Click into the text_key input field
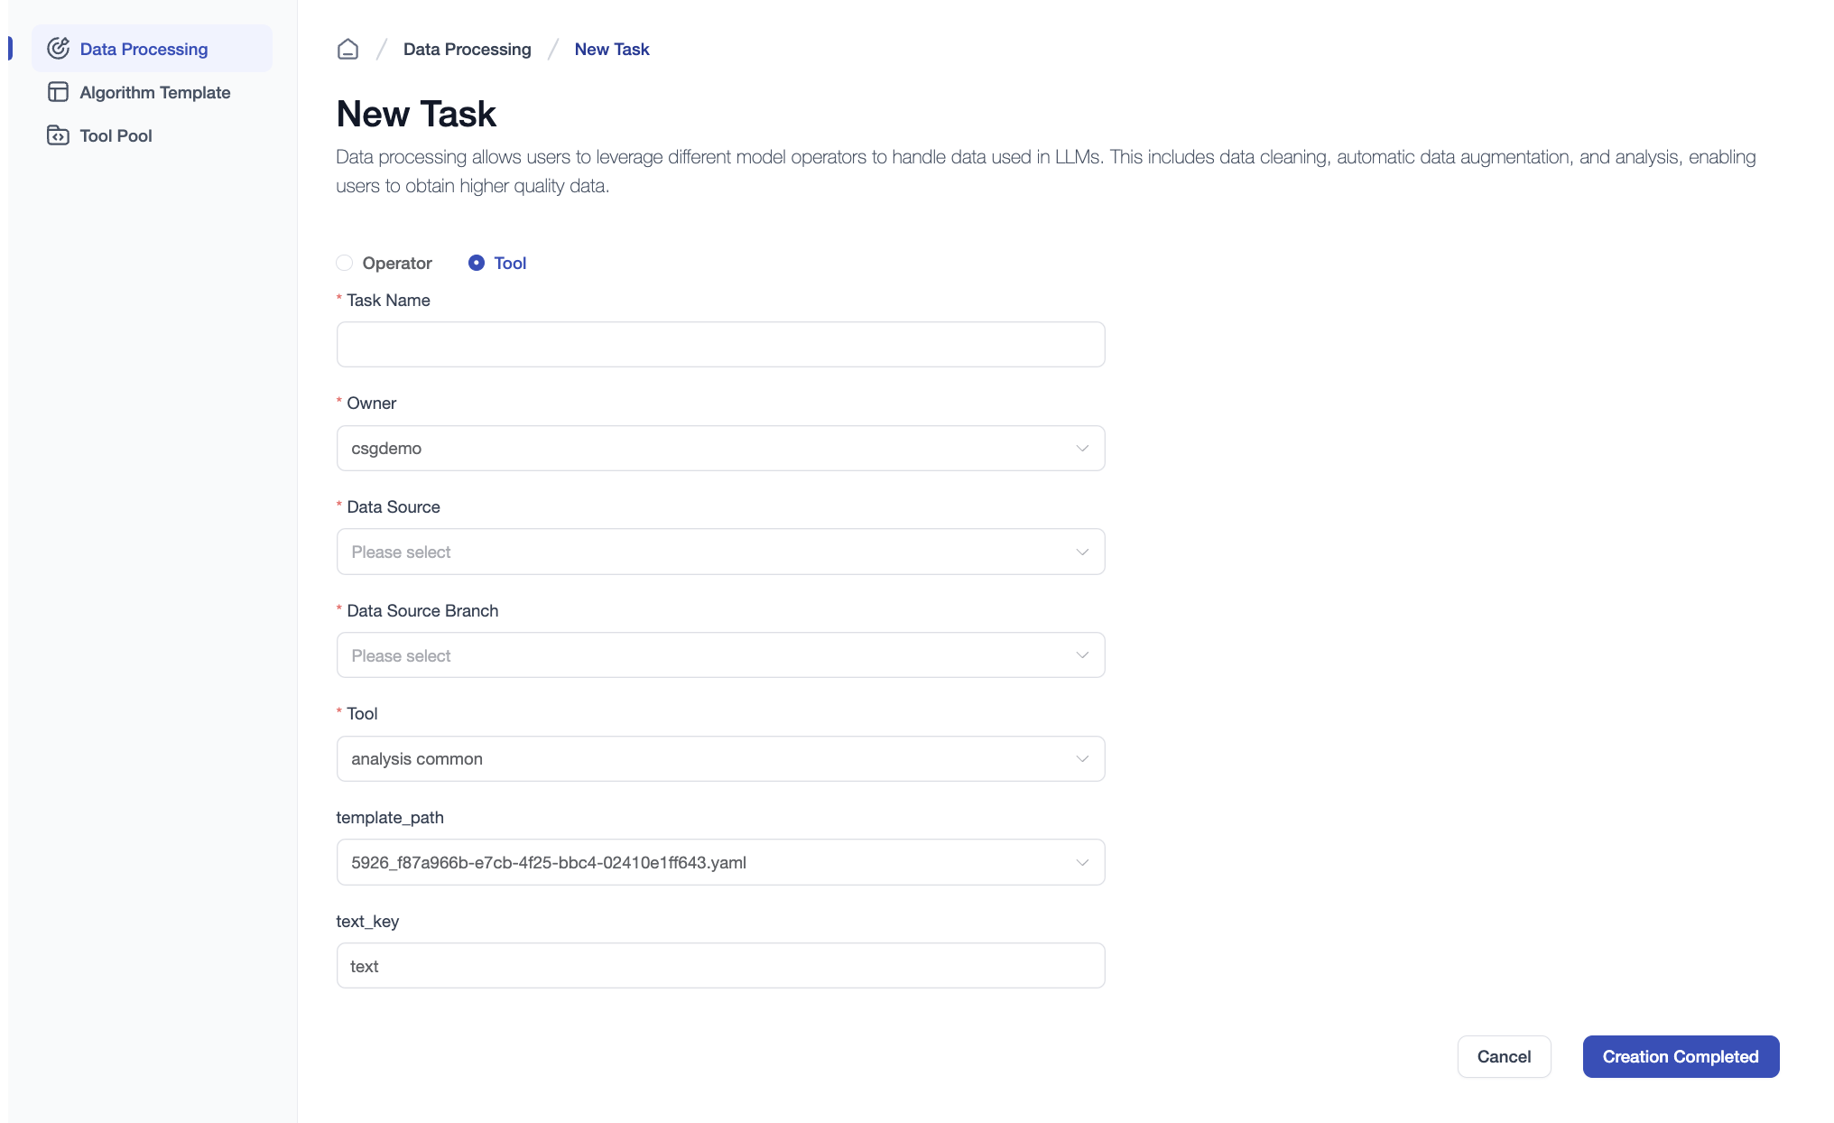Image resolution: width=1834 pixels, height=1123 pixels. (x=719, y=966)
